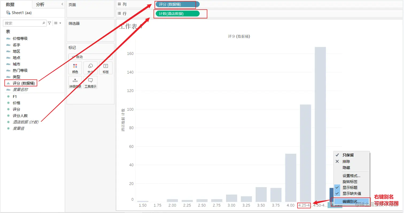Click the 酒店数据 计数 y-axis title
The height and width of the screenshot is (213, 404).
pos(123,120)
